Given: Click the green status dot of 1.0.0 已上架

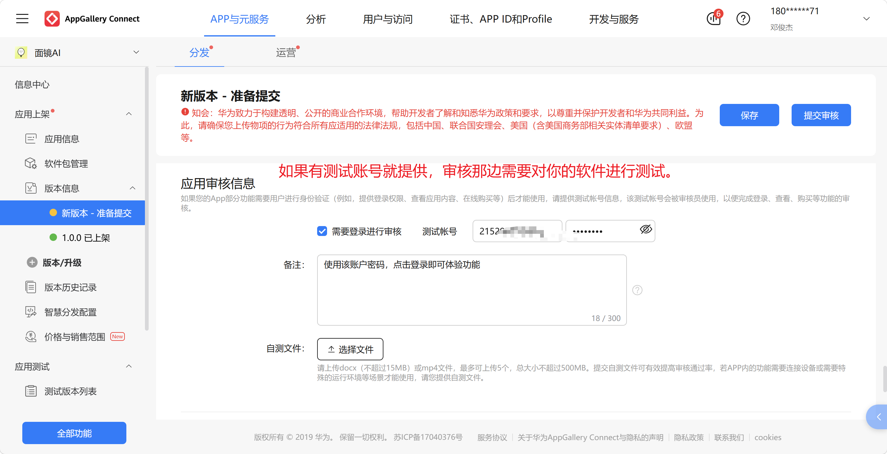Looking at the screenshot, I should (x=53, y=237).
